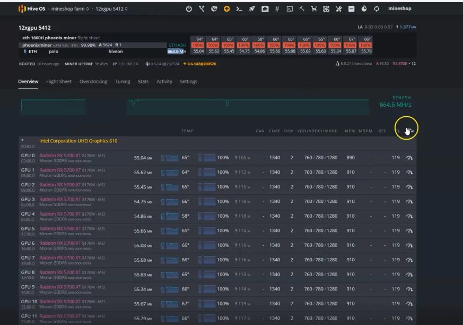Open overclock gauge icon for GPU 4

pos(409,216)
